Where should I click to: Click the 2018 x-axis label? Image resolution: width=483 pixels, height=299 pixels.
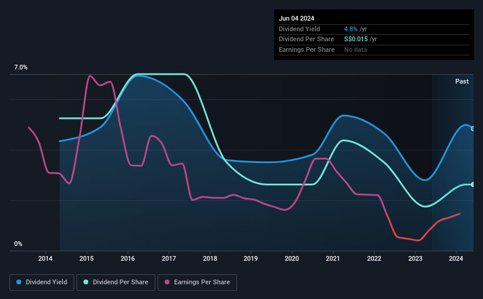(x=210, y=258)
